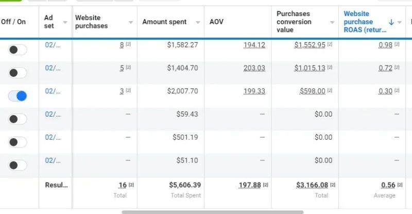Open the Amount spent column dropdown arrow
The image size is (412, 214).
tap(198, 22)
